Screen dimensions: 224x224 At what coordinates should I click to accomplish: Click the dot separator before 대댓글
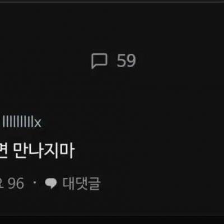point(35,181)
